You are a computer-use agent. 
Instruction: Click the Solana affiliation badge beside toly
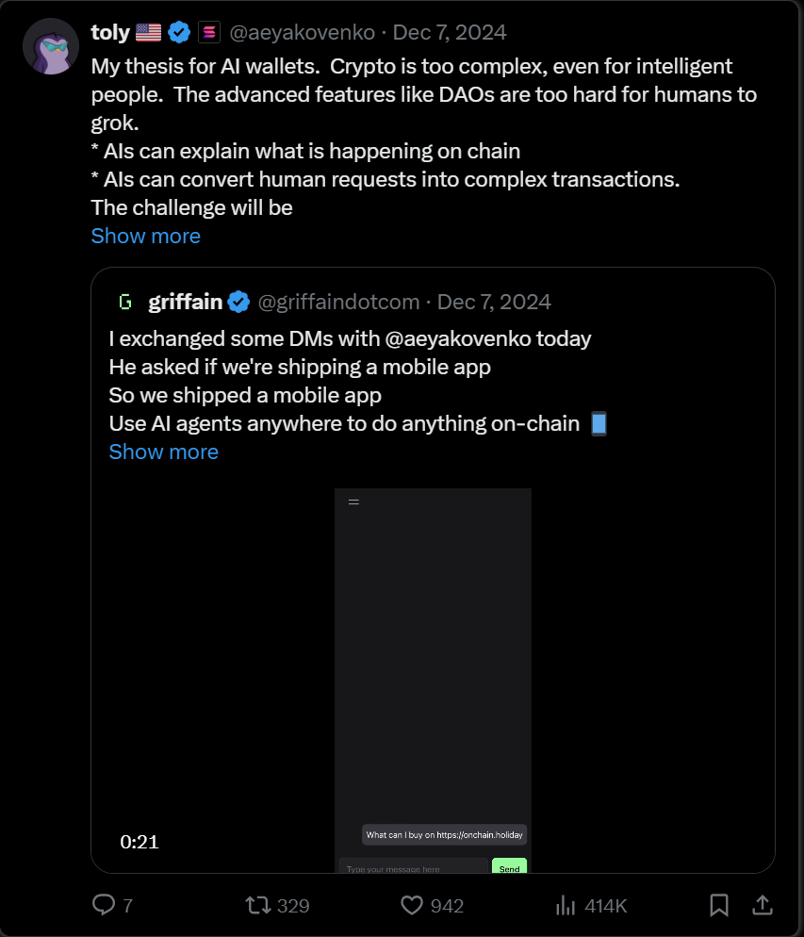[208, 33]
